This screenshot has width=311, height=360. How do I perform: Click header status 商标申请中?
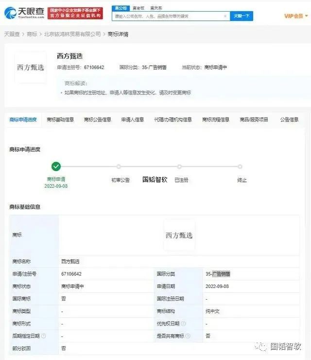click(216, 68)
